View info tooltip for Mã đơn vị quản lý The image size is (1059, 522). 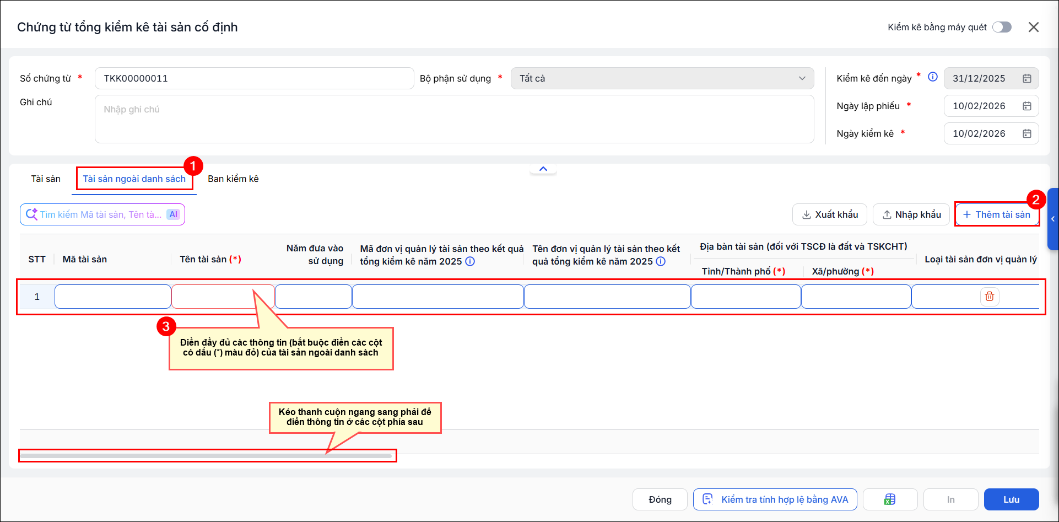pos(470,261)
